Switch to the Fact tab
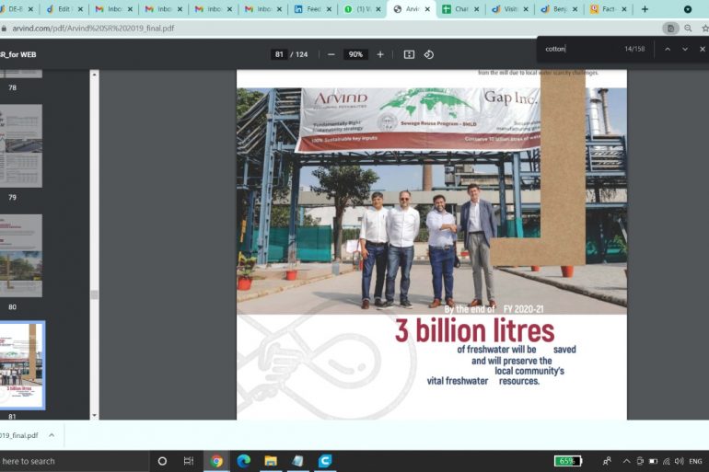 (x=609, y=9)
